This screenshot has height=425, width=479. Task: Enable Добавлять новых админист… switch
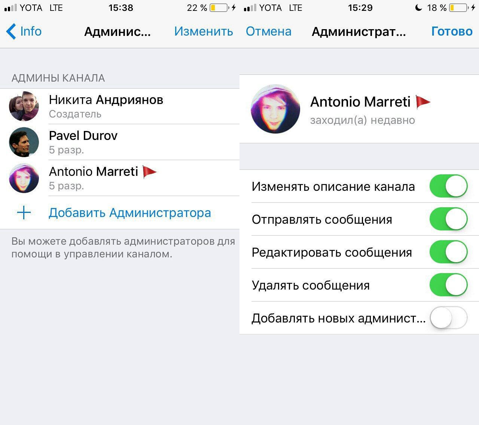pyautogui.click(x=448, y=318)
